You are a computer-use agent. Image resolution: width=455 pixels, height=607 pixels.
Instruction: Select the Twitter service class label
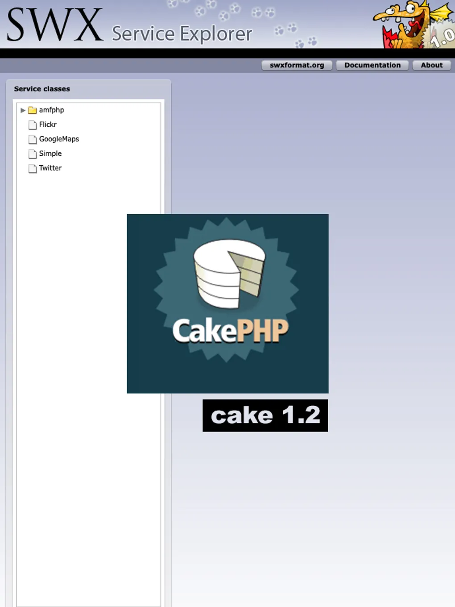(50, 168)
